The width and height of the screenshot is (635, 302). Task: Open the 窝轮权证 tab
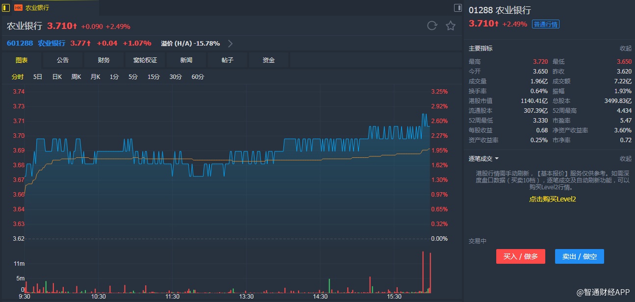point(145,60)
